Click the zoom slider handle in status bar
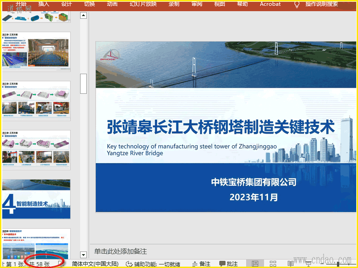This screenshot has width=358, height=268. [x=338, y=264]
